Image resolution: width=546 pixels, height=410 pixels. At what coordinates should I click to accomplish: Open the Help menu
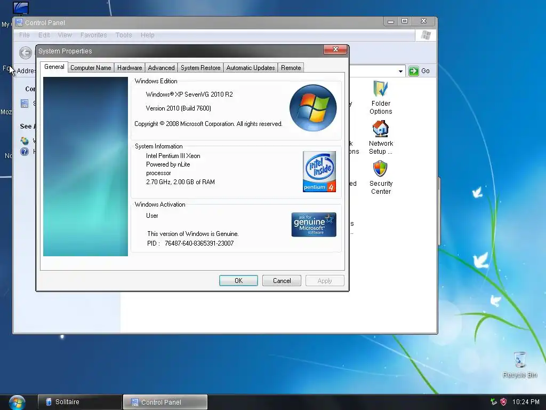coord(147,35)
